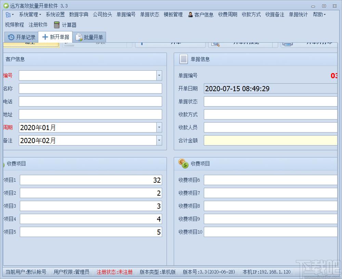
Task: Open 单据状态 menu item
Action: (150, 15)
